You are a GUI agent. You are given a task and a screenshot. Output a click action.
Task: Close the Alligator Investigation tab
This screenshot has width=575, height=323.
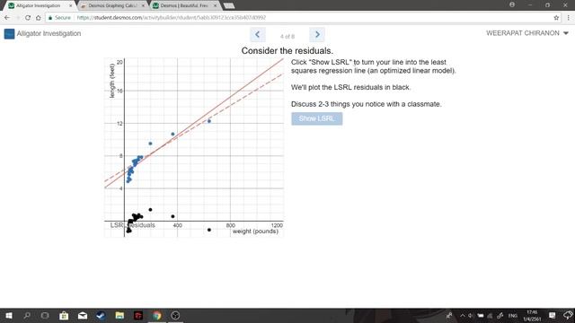coord(71,5)
